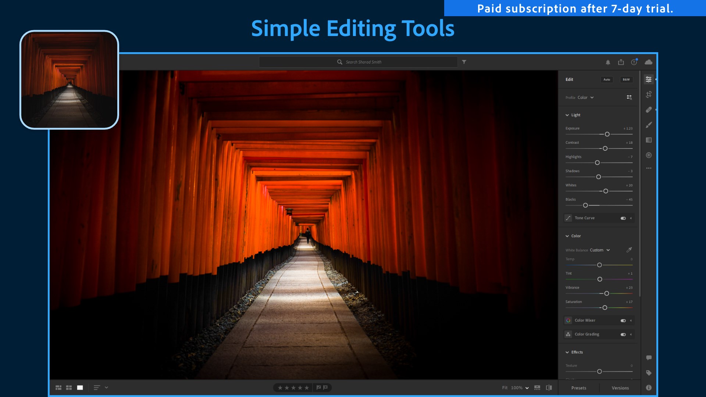Screen dimensions: 706x397
Task: Select the Healing Brush tool
Action: coord(649,110)
